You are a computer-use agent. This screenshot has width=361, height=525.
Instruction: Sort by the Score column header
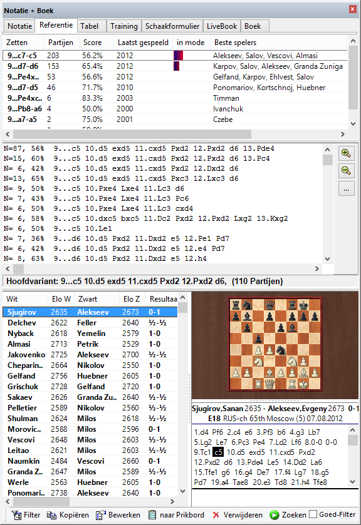92,43
